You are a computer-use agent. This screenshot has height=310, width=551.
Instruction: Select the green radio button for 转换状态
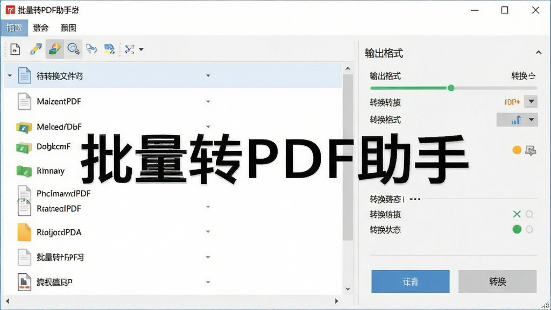pyautogui.click(x=517, y=229)
